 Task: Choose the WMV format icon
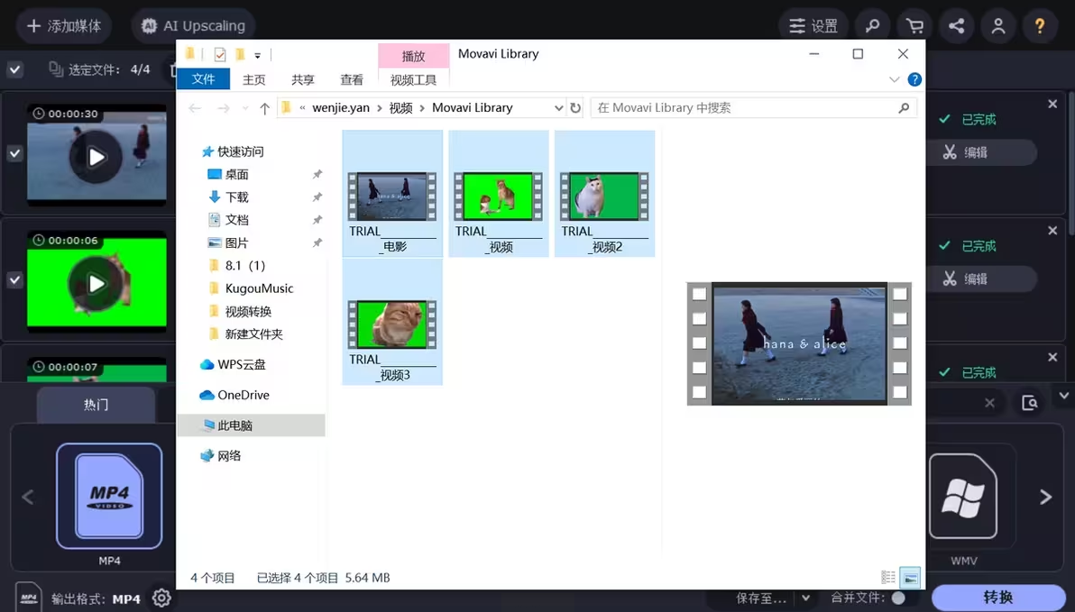tap(963, 496)
